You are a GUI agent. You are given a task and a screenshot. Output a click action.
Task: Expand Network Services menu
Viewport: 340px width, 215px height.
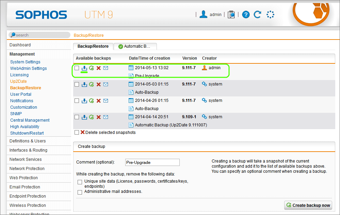[26, 159]
